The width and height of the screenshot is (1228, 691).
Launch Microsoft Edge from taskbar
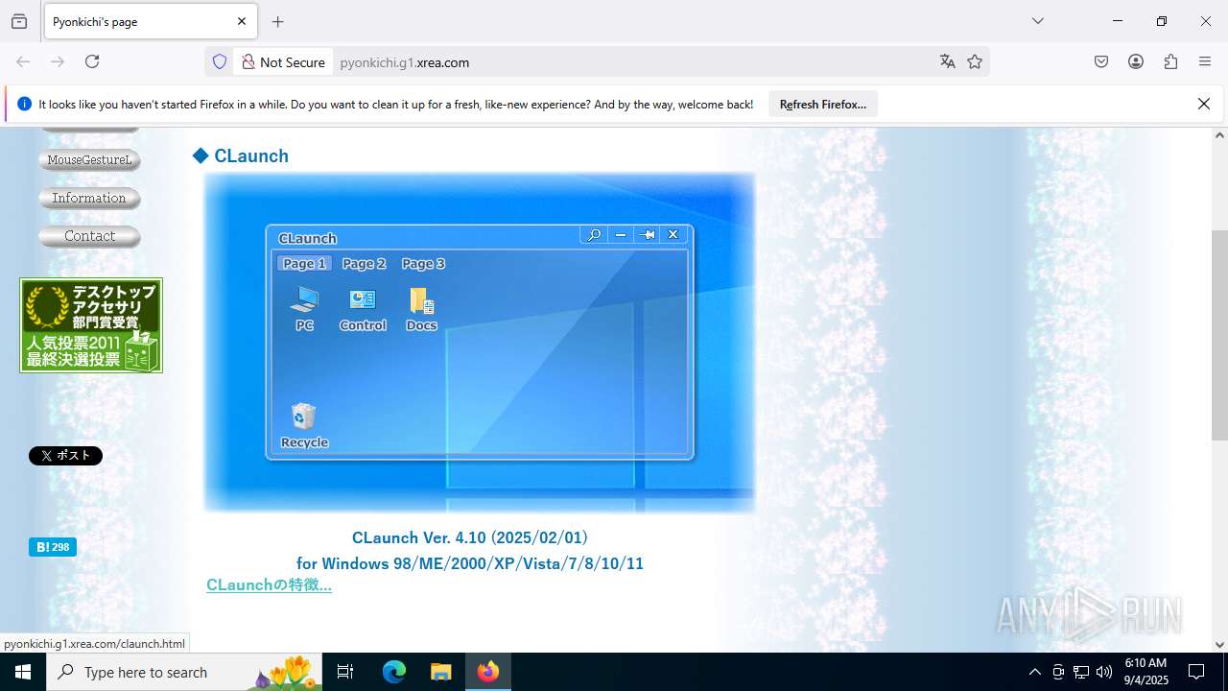[x=394, y=672]
